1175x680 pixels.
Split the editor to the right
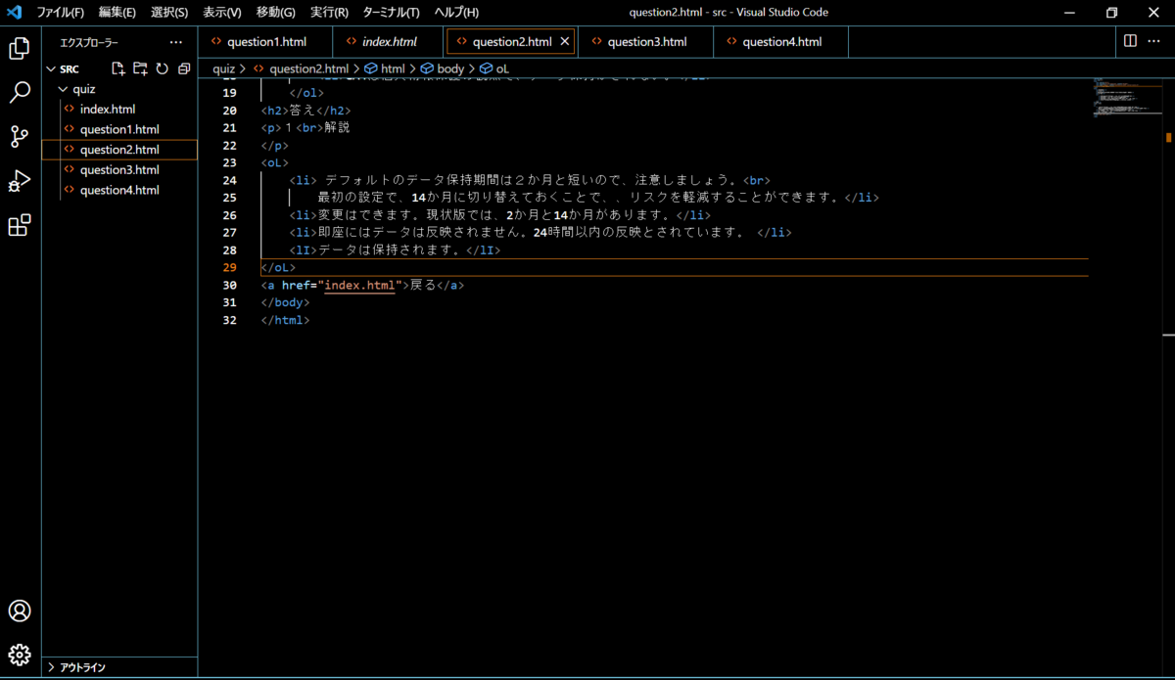pyautogui.click(x=1130, y=41)
